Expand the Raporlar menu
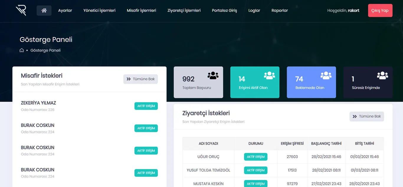Viewport: 403px width, 187px height. pos(279,11)
